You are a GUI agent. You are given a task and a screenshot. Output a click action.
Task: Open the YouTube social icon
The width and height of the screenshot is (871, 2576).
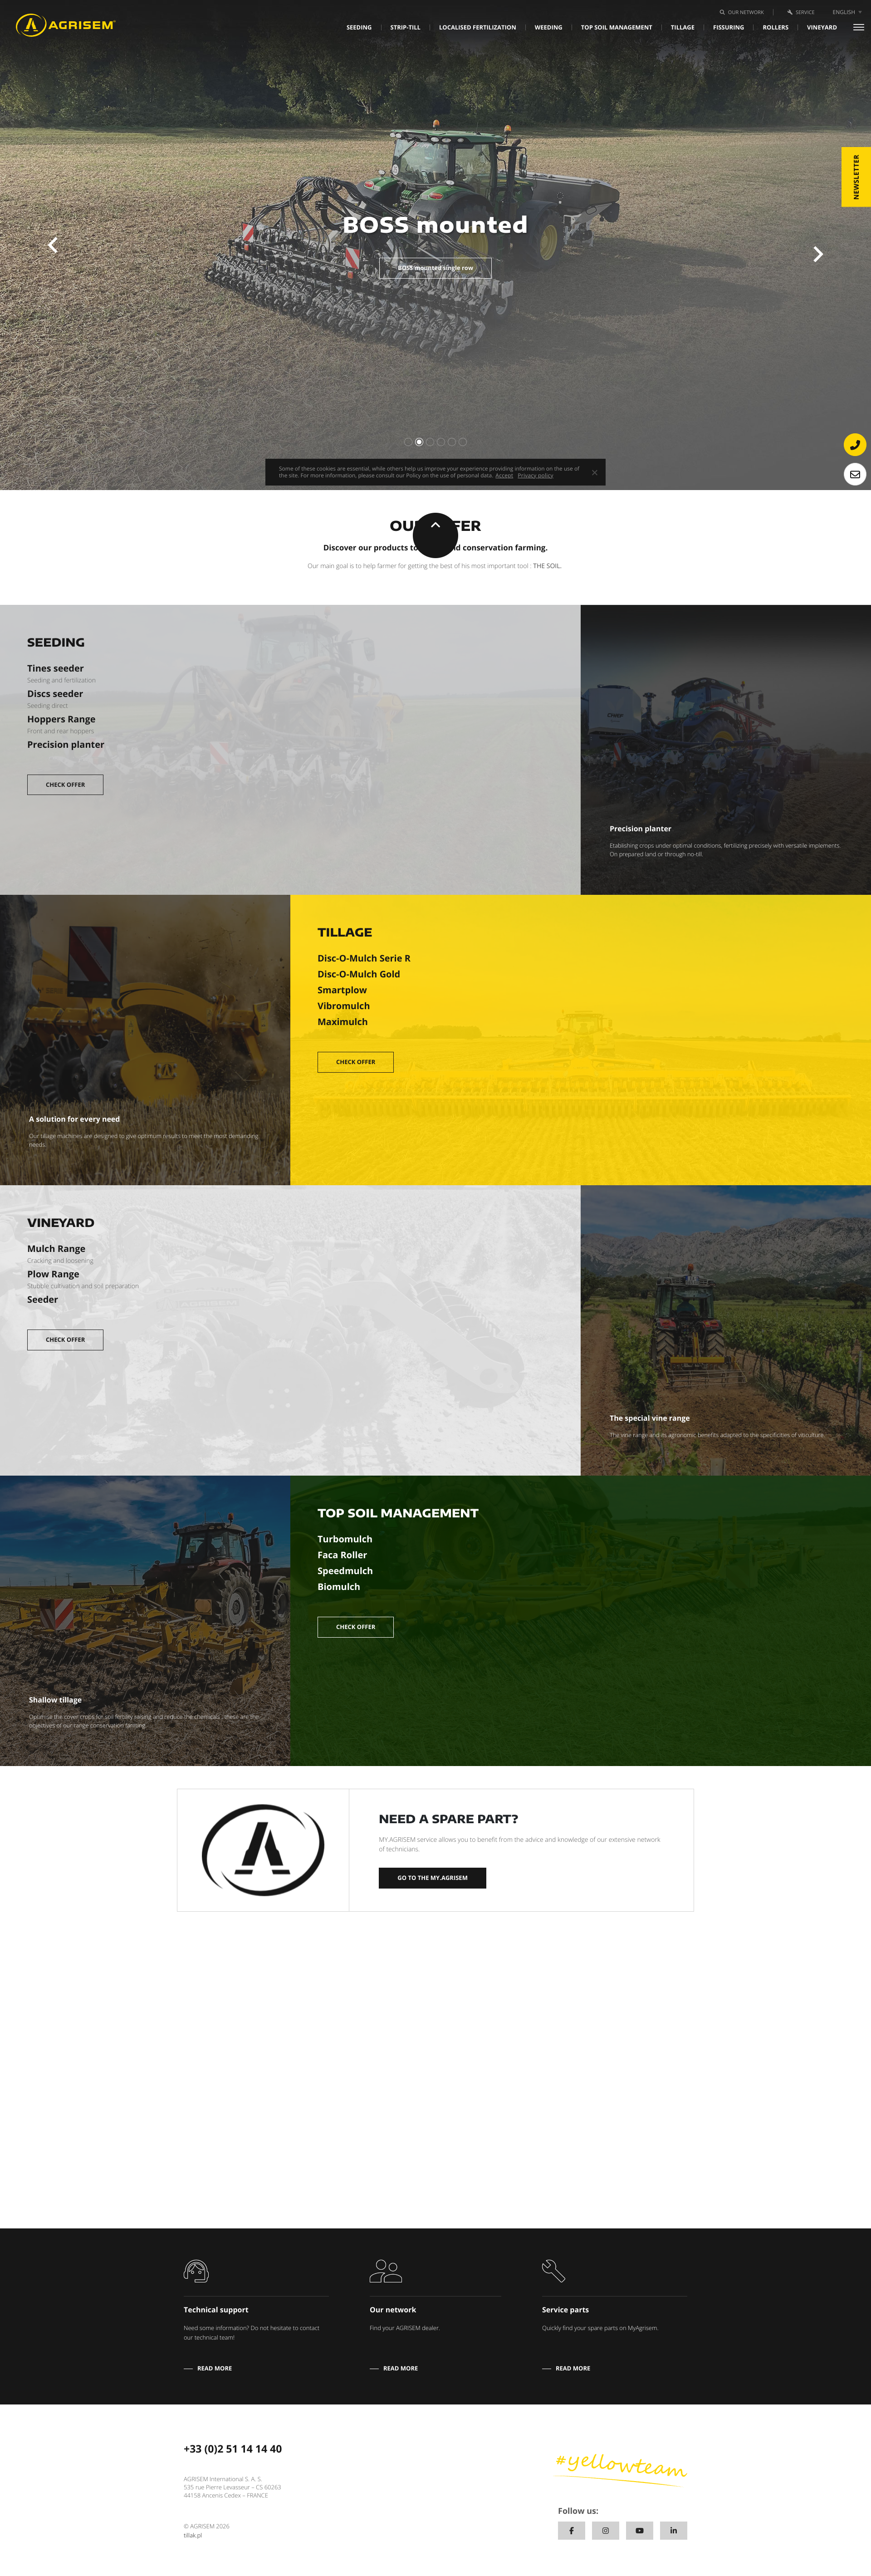coord(639,2530)
